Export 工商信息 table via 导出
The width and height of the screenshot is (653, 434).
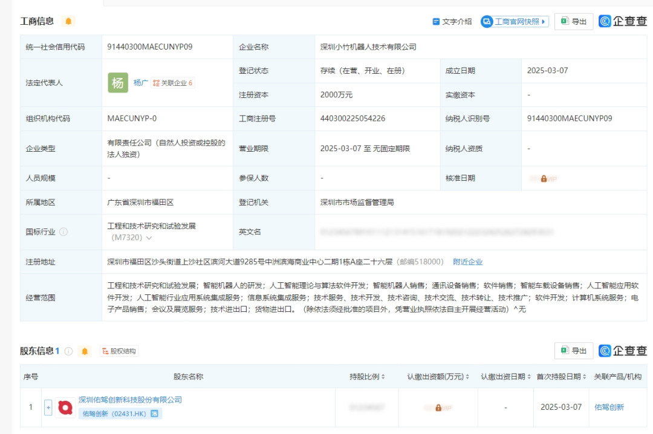(574, 22)
